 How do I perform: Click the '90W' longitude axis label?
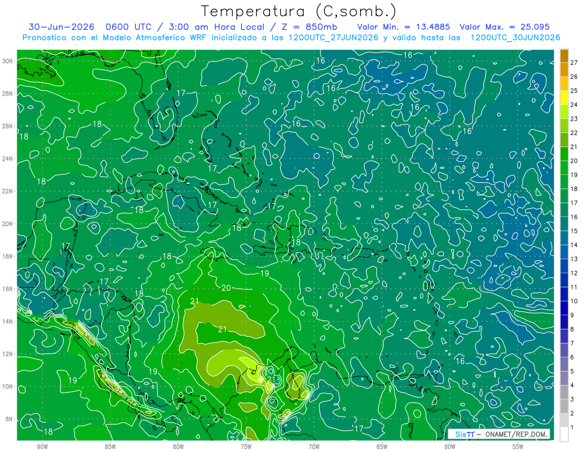(42, 447)
